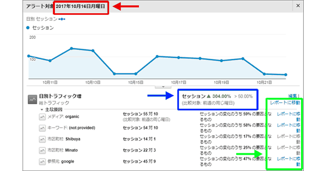Click the graph icon beside メディア: organic
Screen dimensions: 326x171
click(42, 117)
